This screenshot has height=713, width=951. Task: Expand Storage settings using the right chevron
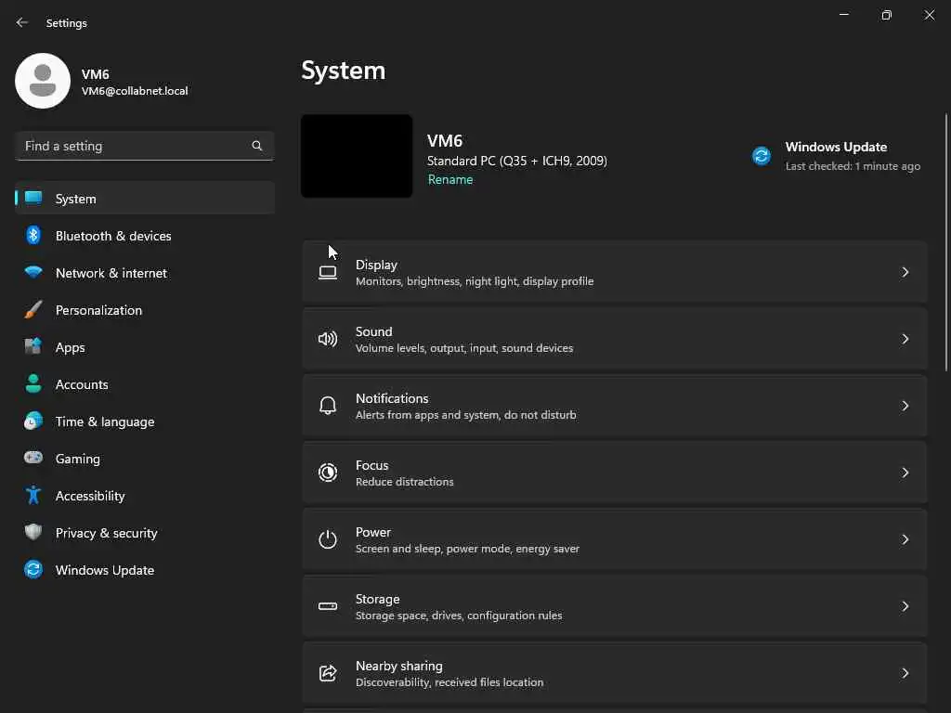pos(905,606)
